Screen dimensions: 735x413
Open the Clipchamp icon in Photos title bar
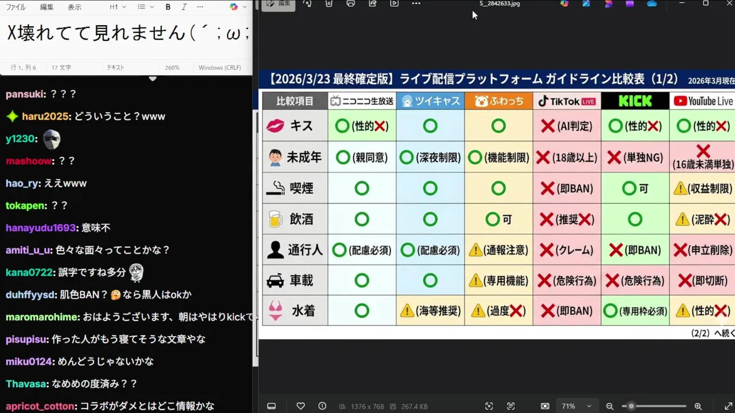tap(608, 3)
